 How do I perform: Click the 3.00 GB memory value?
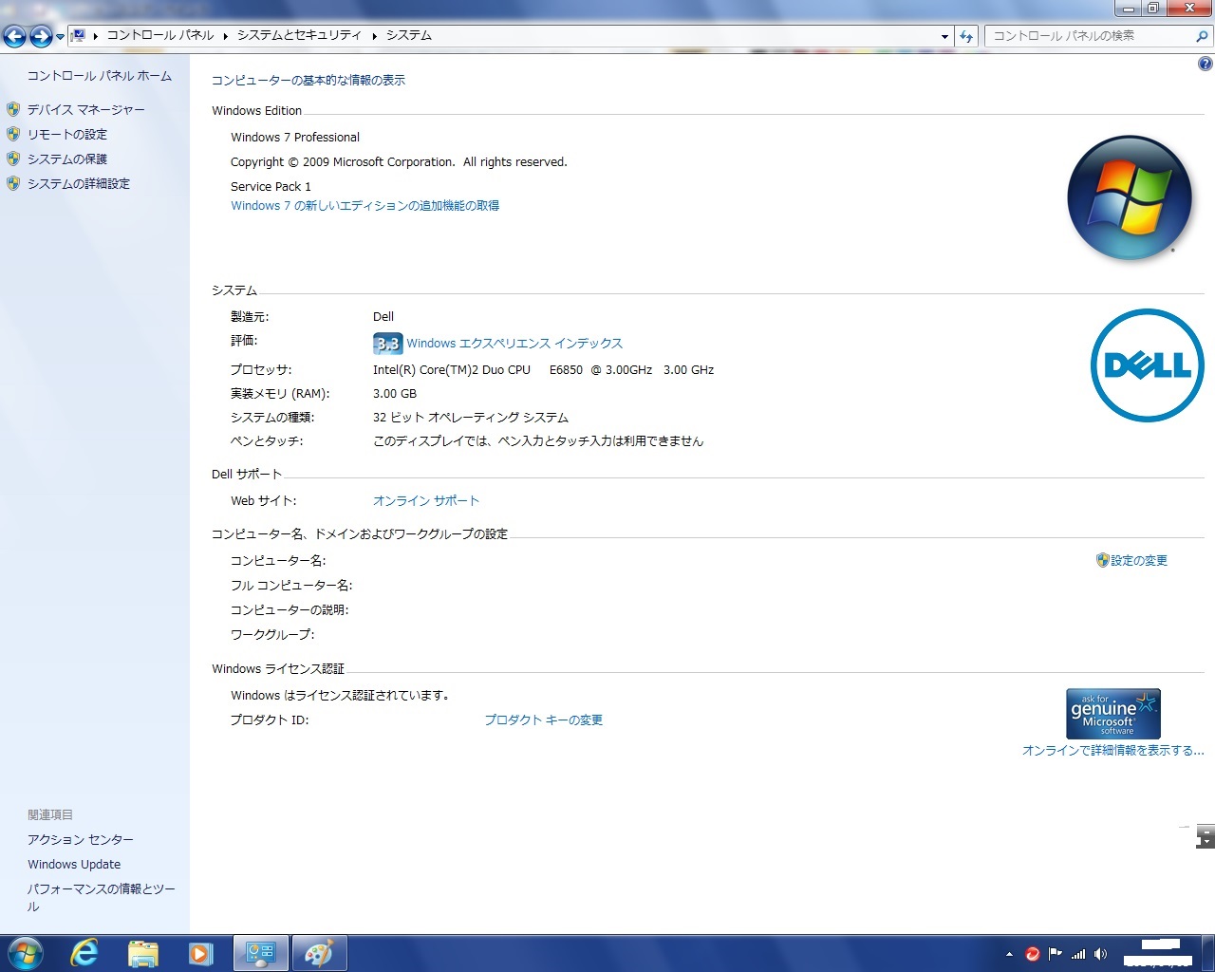395,394
